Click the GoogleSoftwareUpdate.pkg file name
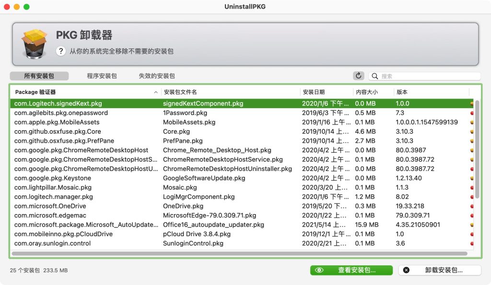Image resolution: width=491 pixels, height=285 pixels. [x=204, y=178]
